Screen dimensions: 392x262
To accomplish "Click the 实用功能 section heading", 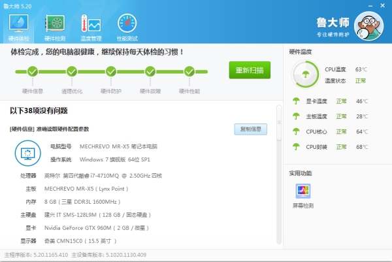I will coord(301,173).
